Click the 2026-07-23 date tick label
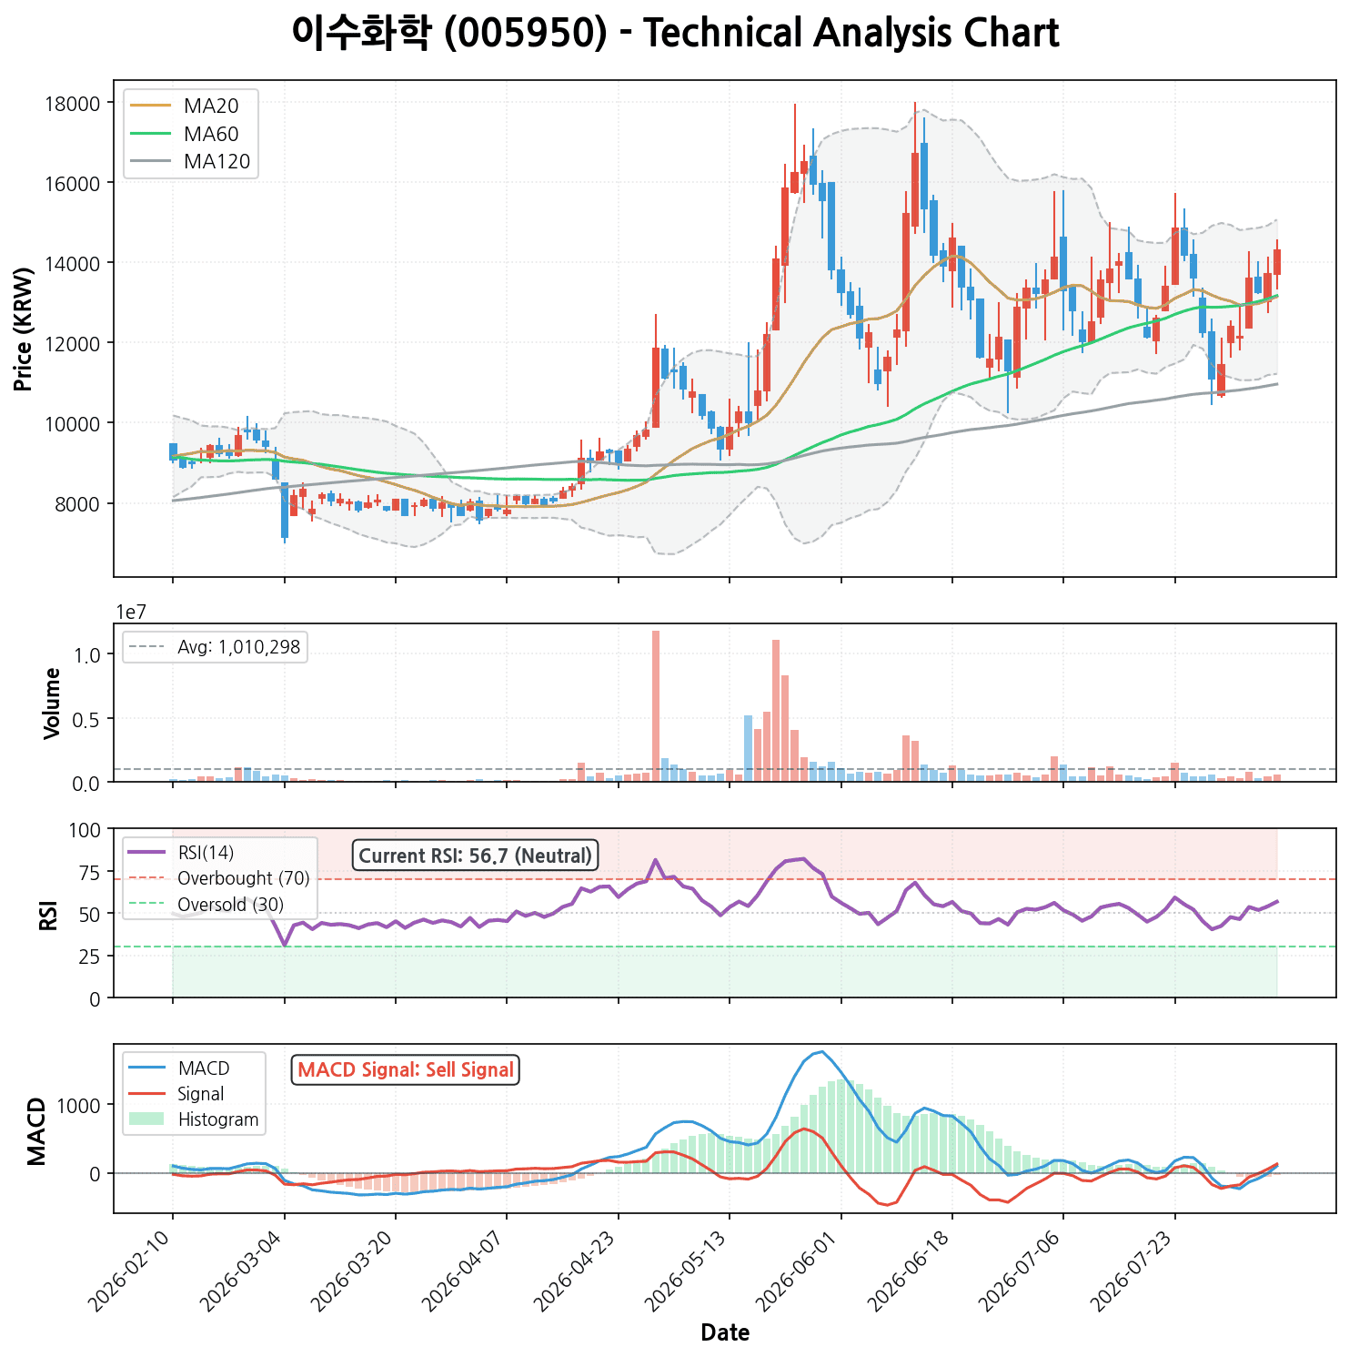Screen dimensions: 1349x1357 [x=1133, y=1270]
